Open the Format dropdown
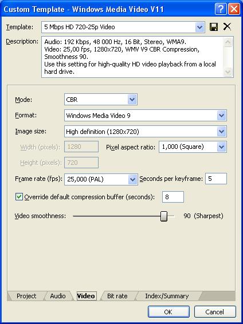 pyautogui.click(x=221, y=115)
